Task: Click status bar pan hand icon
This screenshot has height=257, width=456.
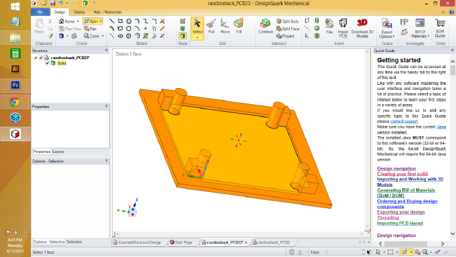Action: pos(417,252)
